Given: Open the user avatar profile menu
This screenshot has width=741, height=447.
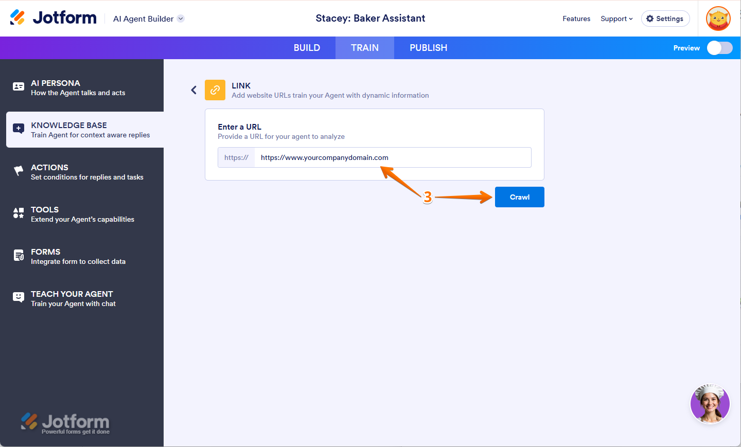Looking at the screenshot, I should (718, 19).
